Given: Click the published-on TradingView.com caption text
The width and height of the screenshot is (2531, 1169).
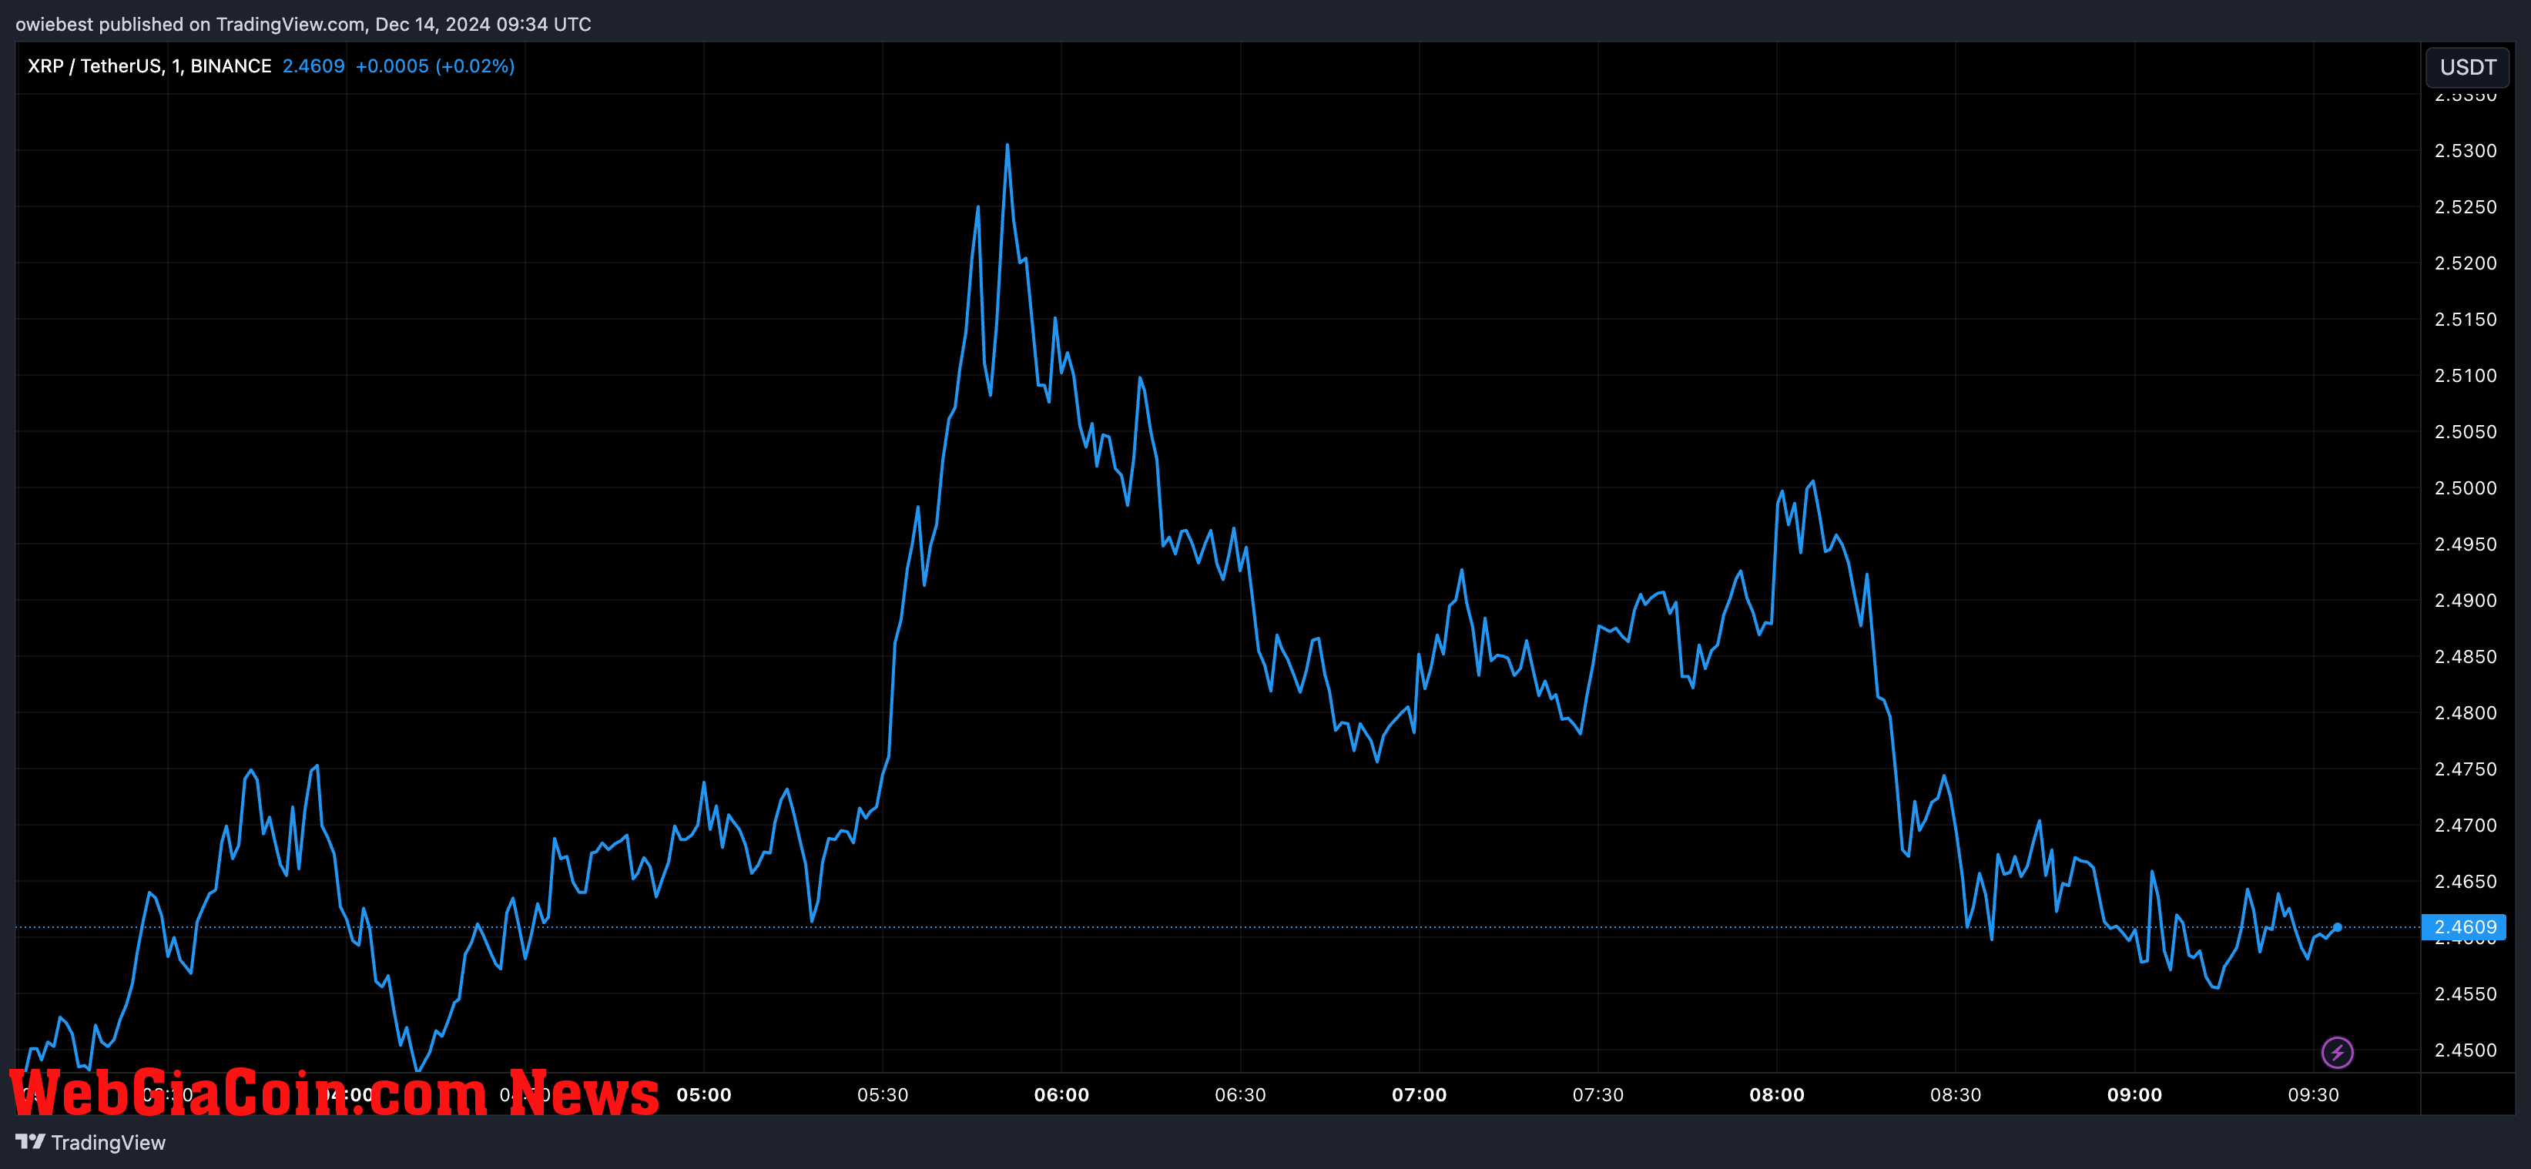Looking at the screenshot, I should pyautogui.click(x=303, y=24).
